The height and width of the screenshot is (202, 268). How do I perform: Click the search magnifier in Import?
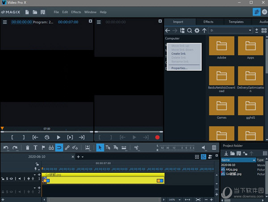click(189, 31)
